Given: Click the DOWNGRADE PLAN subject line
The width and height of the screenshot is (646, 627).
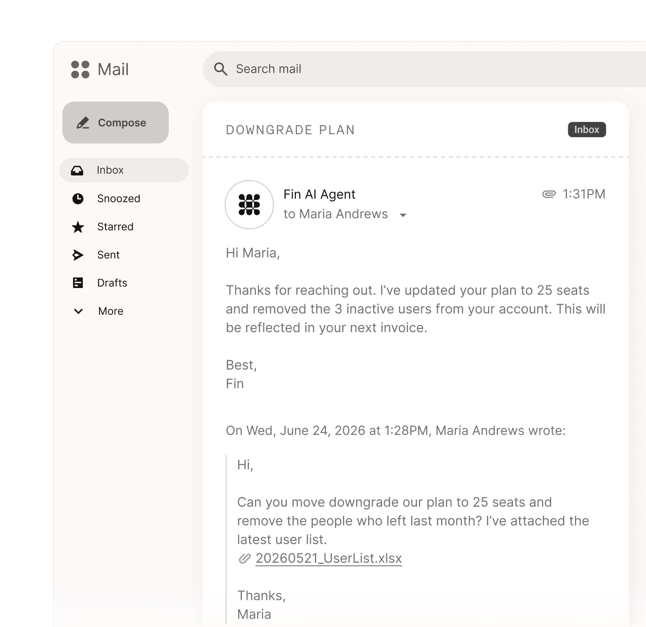Looking at the screenshot, I should (290, 130).
